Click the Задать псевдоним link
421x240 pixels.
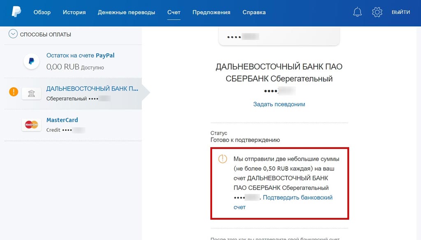click(279, 104)
